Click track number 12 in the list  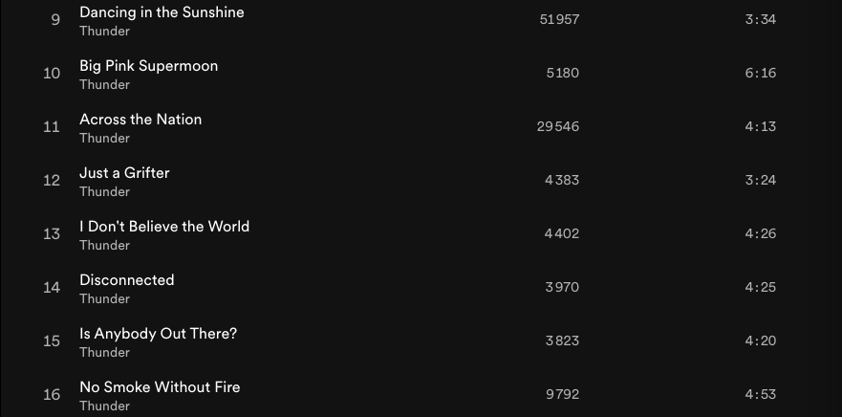coord(52,181)
